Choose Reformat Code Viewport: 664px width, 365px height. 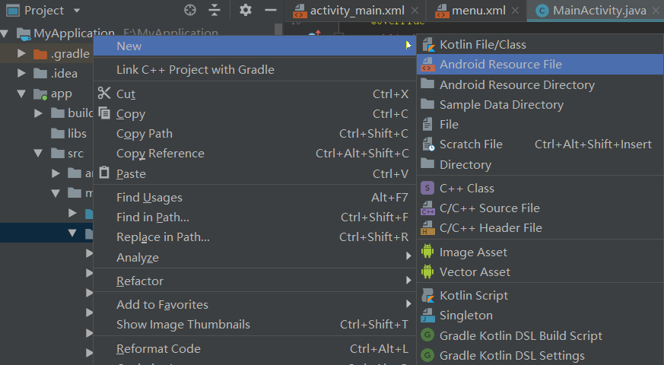pos(255,348)
